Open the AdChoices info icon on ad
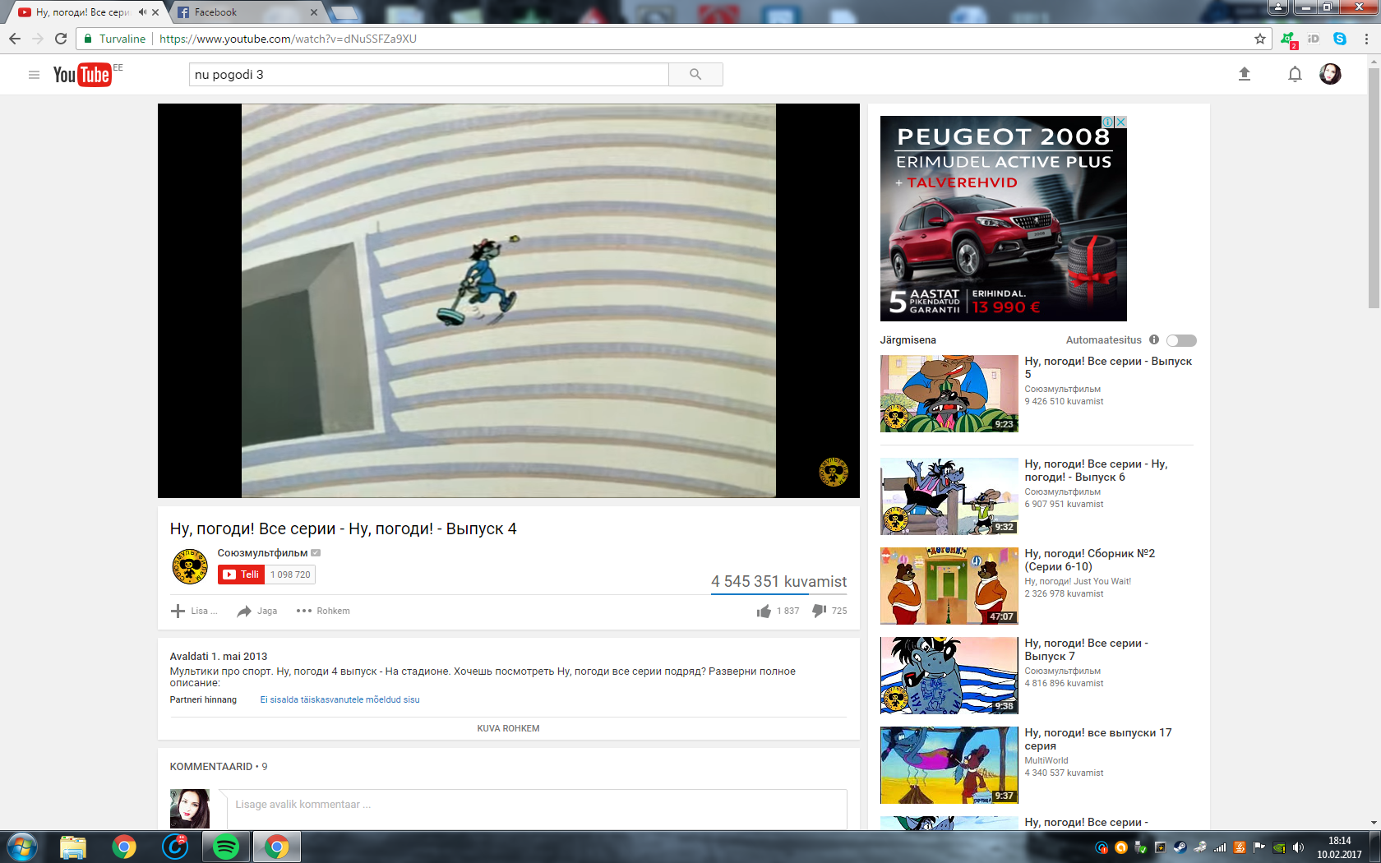 pyautogui.click(x=1108, y=122)
